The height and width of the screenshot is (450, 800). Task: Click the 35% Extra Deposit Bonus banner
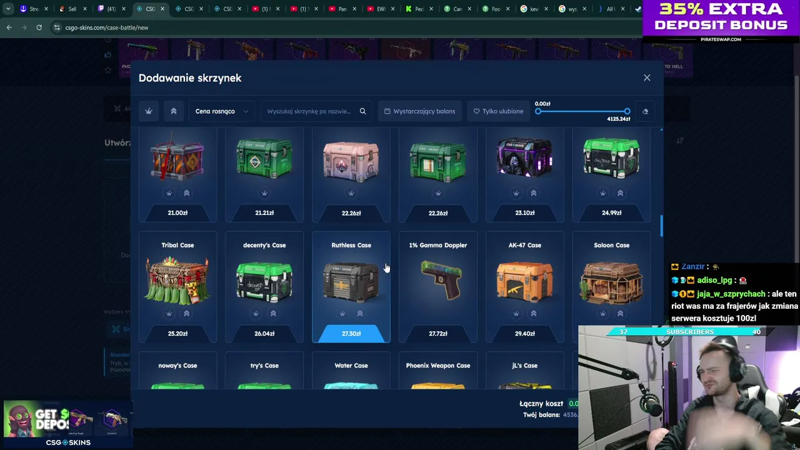tap(721, 22)
